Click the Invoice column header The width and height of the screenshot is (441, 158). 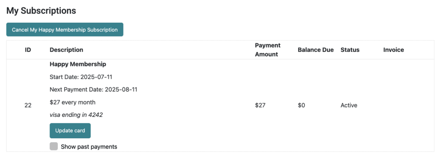click(394, 50)
